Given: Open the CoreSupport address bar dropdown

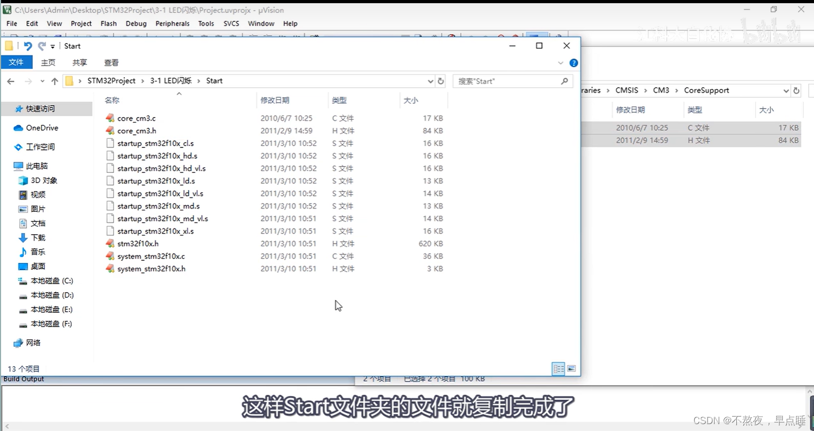Looking at the screenshot, I should point(786,90).
